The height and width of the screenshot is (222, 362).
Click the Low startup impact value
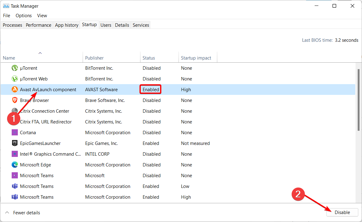tap(185, 186)
